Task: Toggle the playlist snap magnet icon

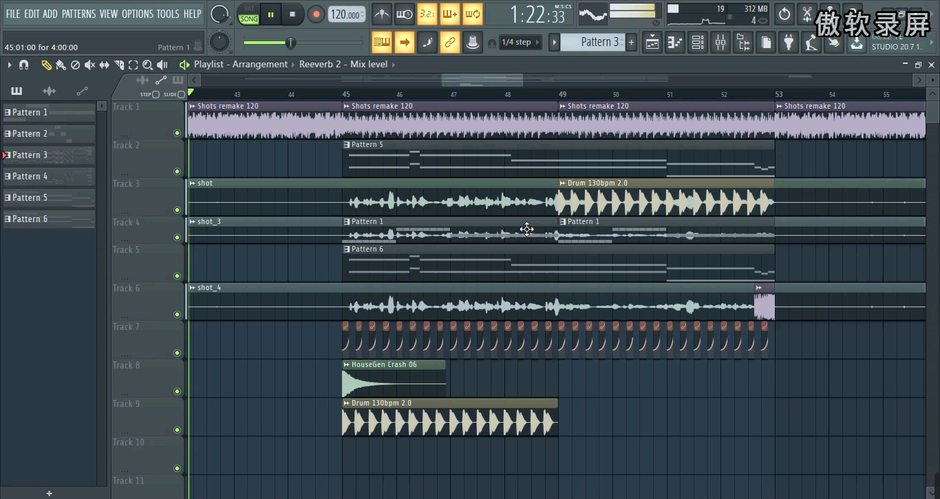Action: pos(23,65)
